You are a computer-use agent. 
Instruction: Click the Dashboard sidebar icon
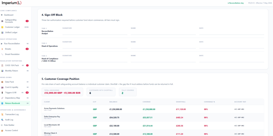[x=2, y=15]
